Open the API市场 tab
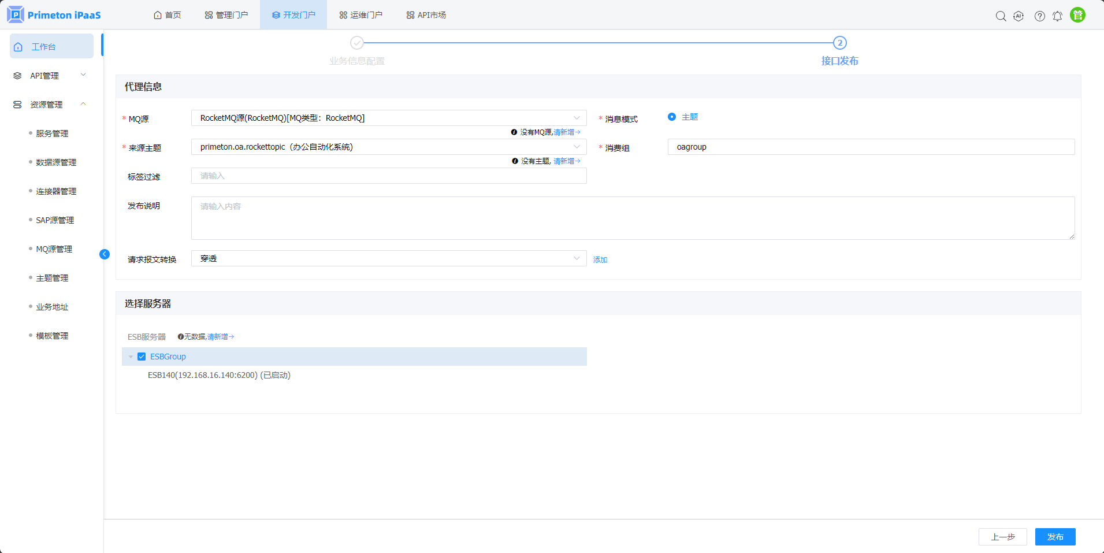The image size is (1104, 553). [x=426, y=15]
